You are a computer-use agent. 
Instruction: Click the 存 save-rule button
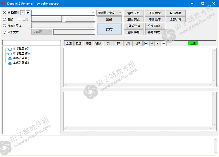click(x=22, y=13)
